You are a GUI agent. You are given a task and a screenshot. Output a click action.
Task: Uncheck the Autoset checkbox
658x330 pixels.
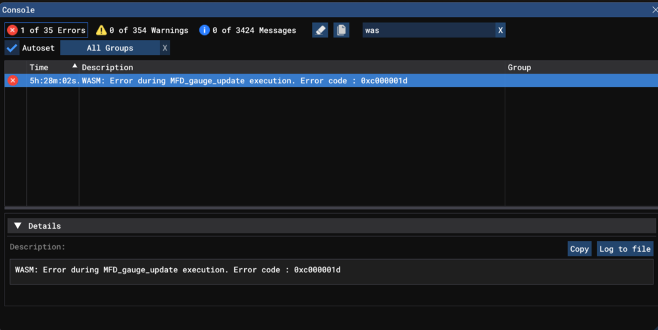click(x=12, y=48)
